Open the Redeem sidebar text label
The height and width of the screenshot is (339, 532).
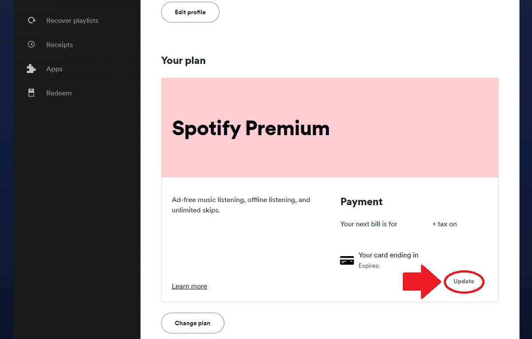tap(59, 93)
